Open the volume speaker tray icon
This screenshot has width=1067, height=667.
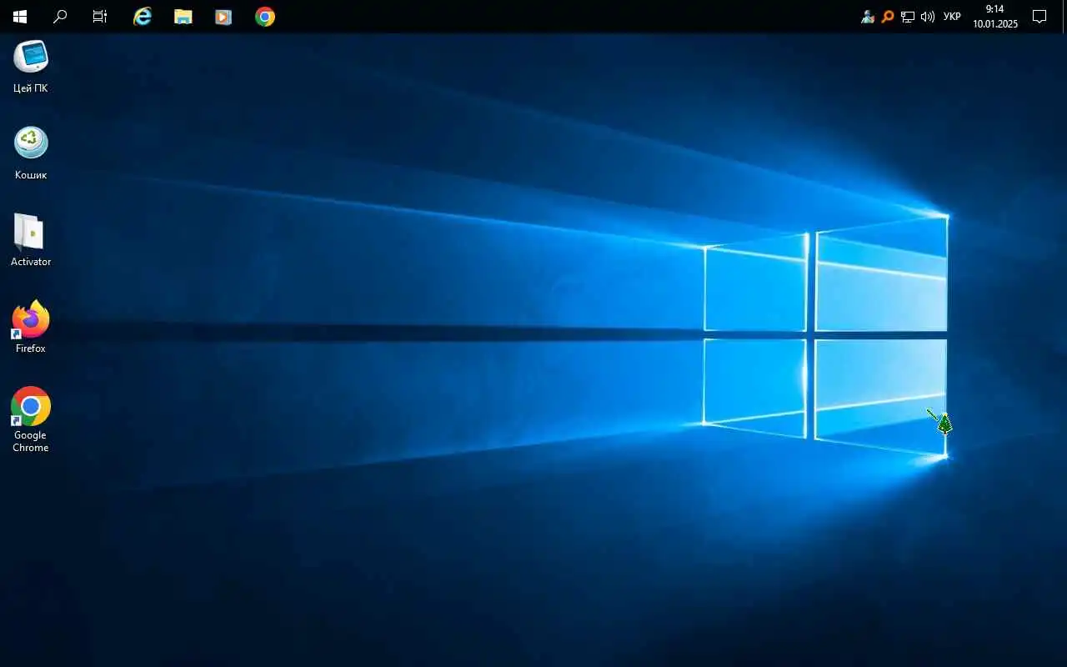point(928,17)
